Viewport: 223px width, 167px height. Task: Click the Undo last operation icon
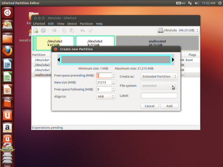coord(83,30)
